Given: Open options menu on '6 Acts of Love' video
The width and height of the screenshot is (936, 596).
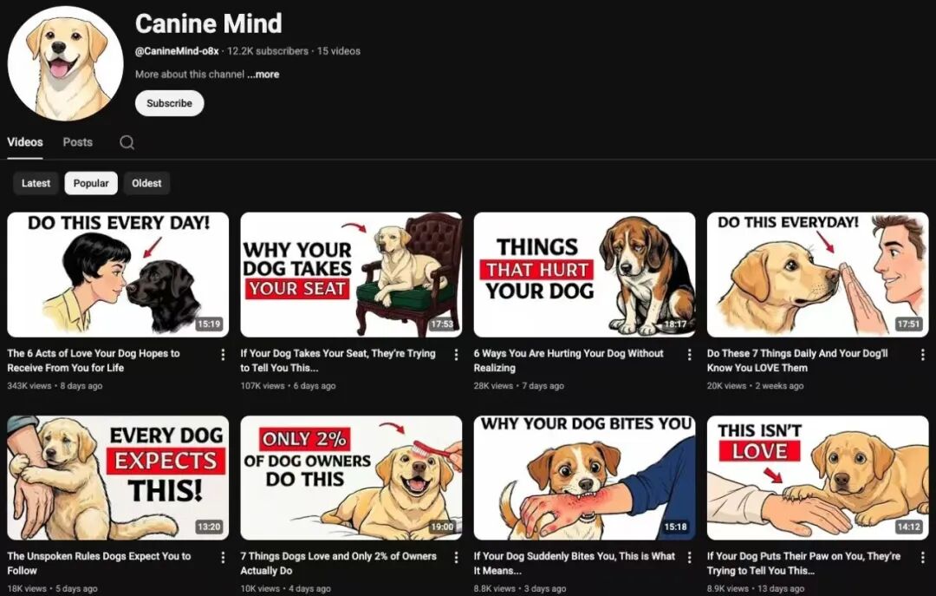Looking at the screenshot, I should [x=223, y=354].
